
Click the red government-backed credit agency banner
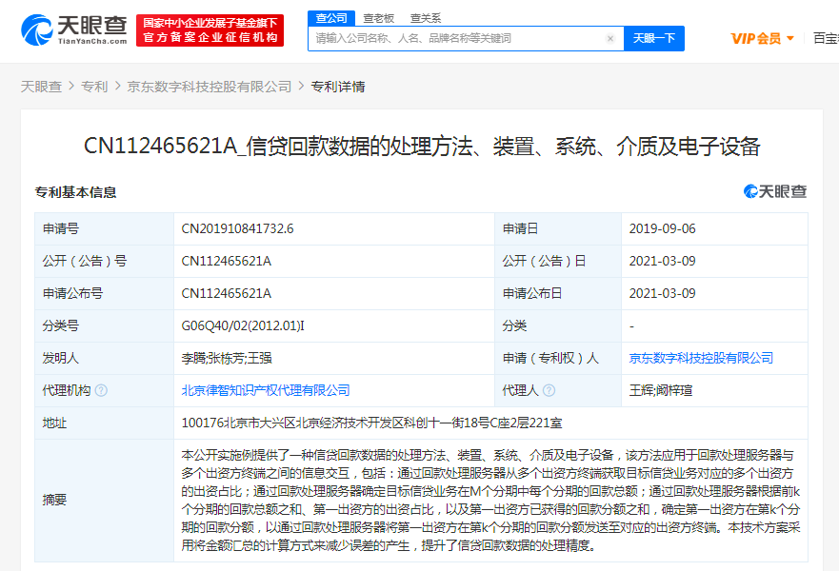[x=209, y=30]
